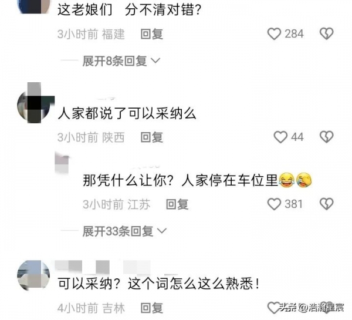The height and width of the screenshot is (320, 352).
Task: Reply to the Fujian comment
Action: [x=152, y=34]
